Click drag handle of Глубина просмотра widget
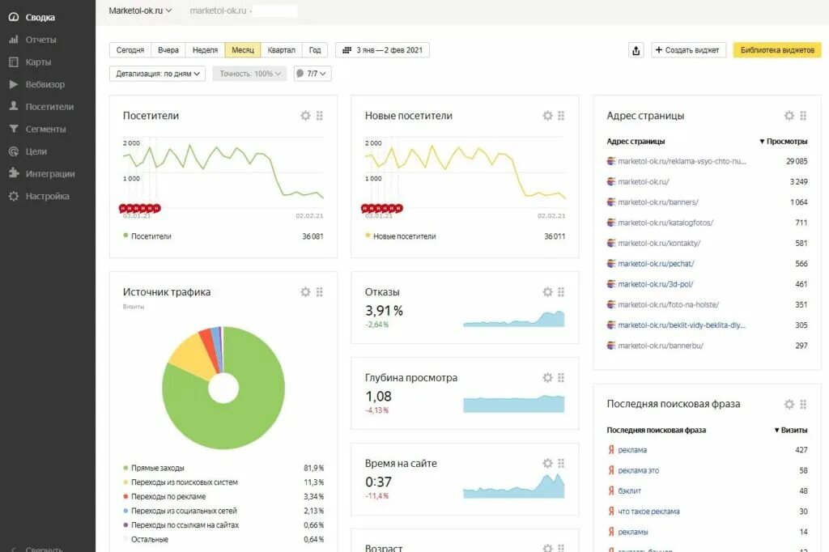Screen dimensions: 829x552 click(561, 377)
